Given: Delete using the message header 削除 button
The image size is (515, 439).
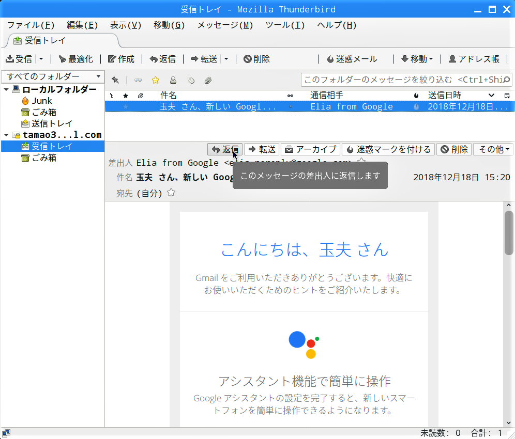Looking at the screenshot, I should click(454, 149).
